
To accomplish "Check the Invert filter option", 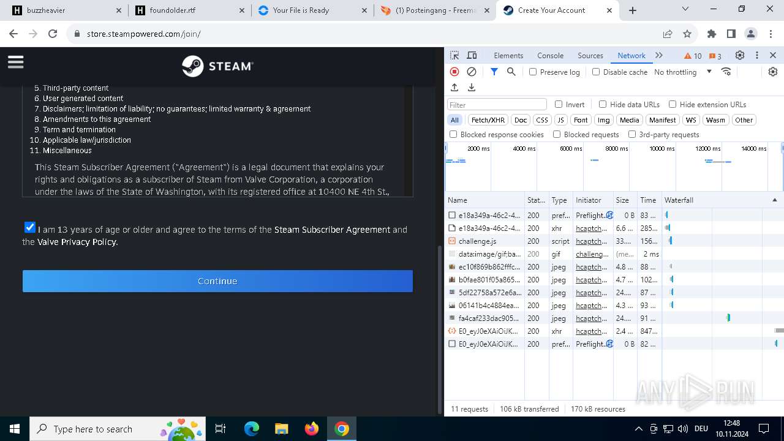I will click(x=559, y=104).
